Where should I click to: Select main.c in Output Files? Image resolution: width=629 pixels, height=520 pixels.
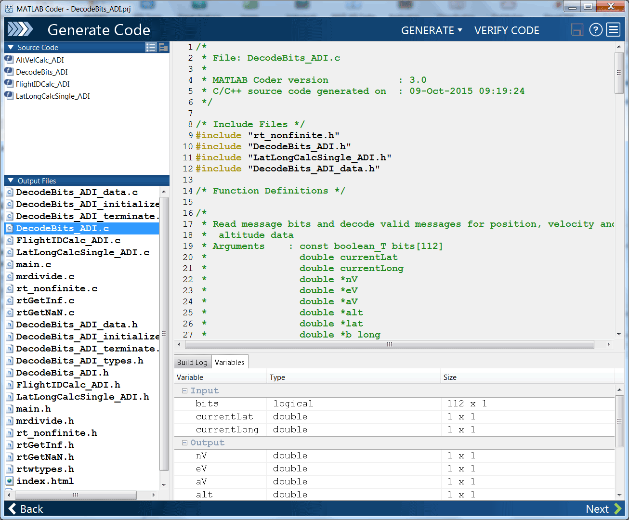point(33,264)
